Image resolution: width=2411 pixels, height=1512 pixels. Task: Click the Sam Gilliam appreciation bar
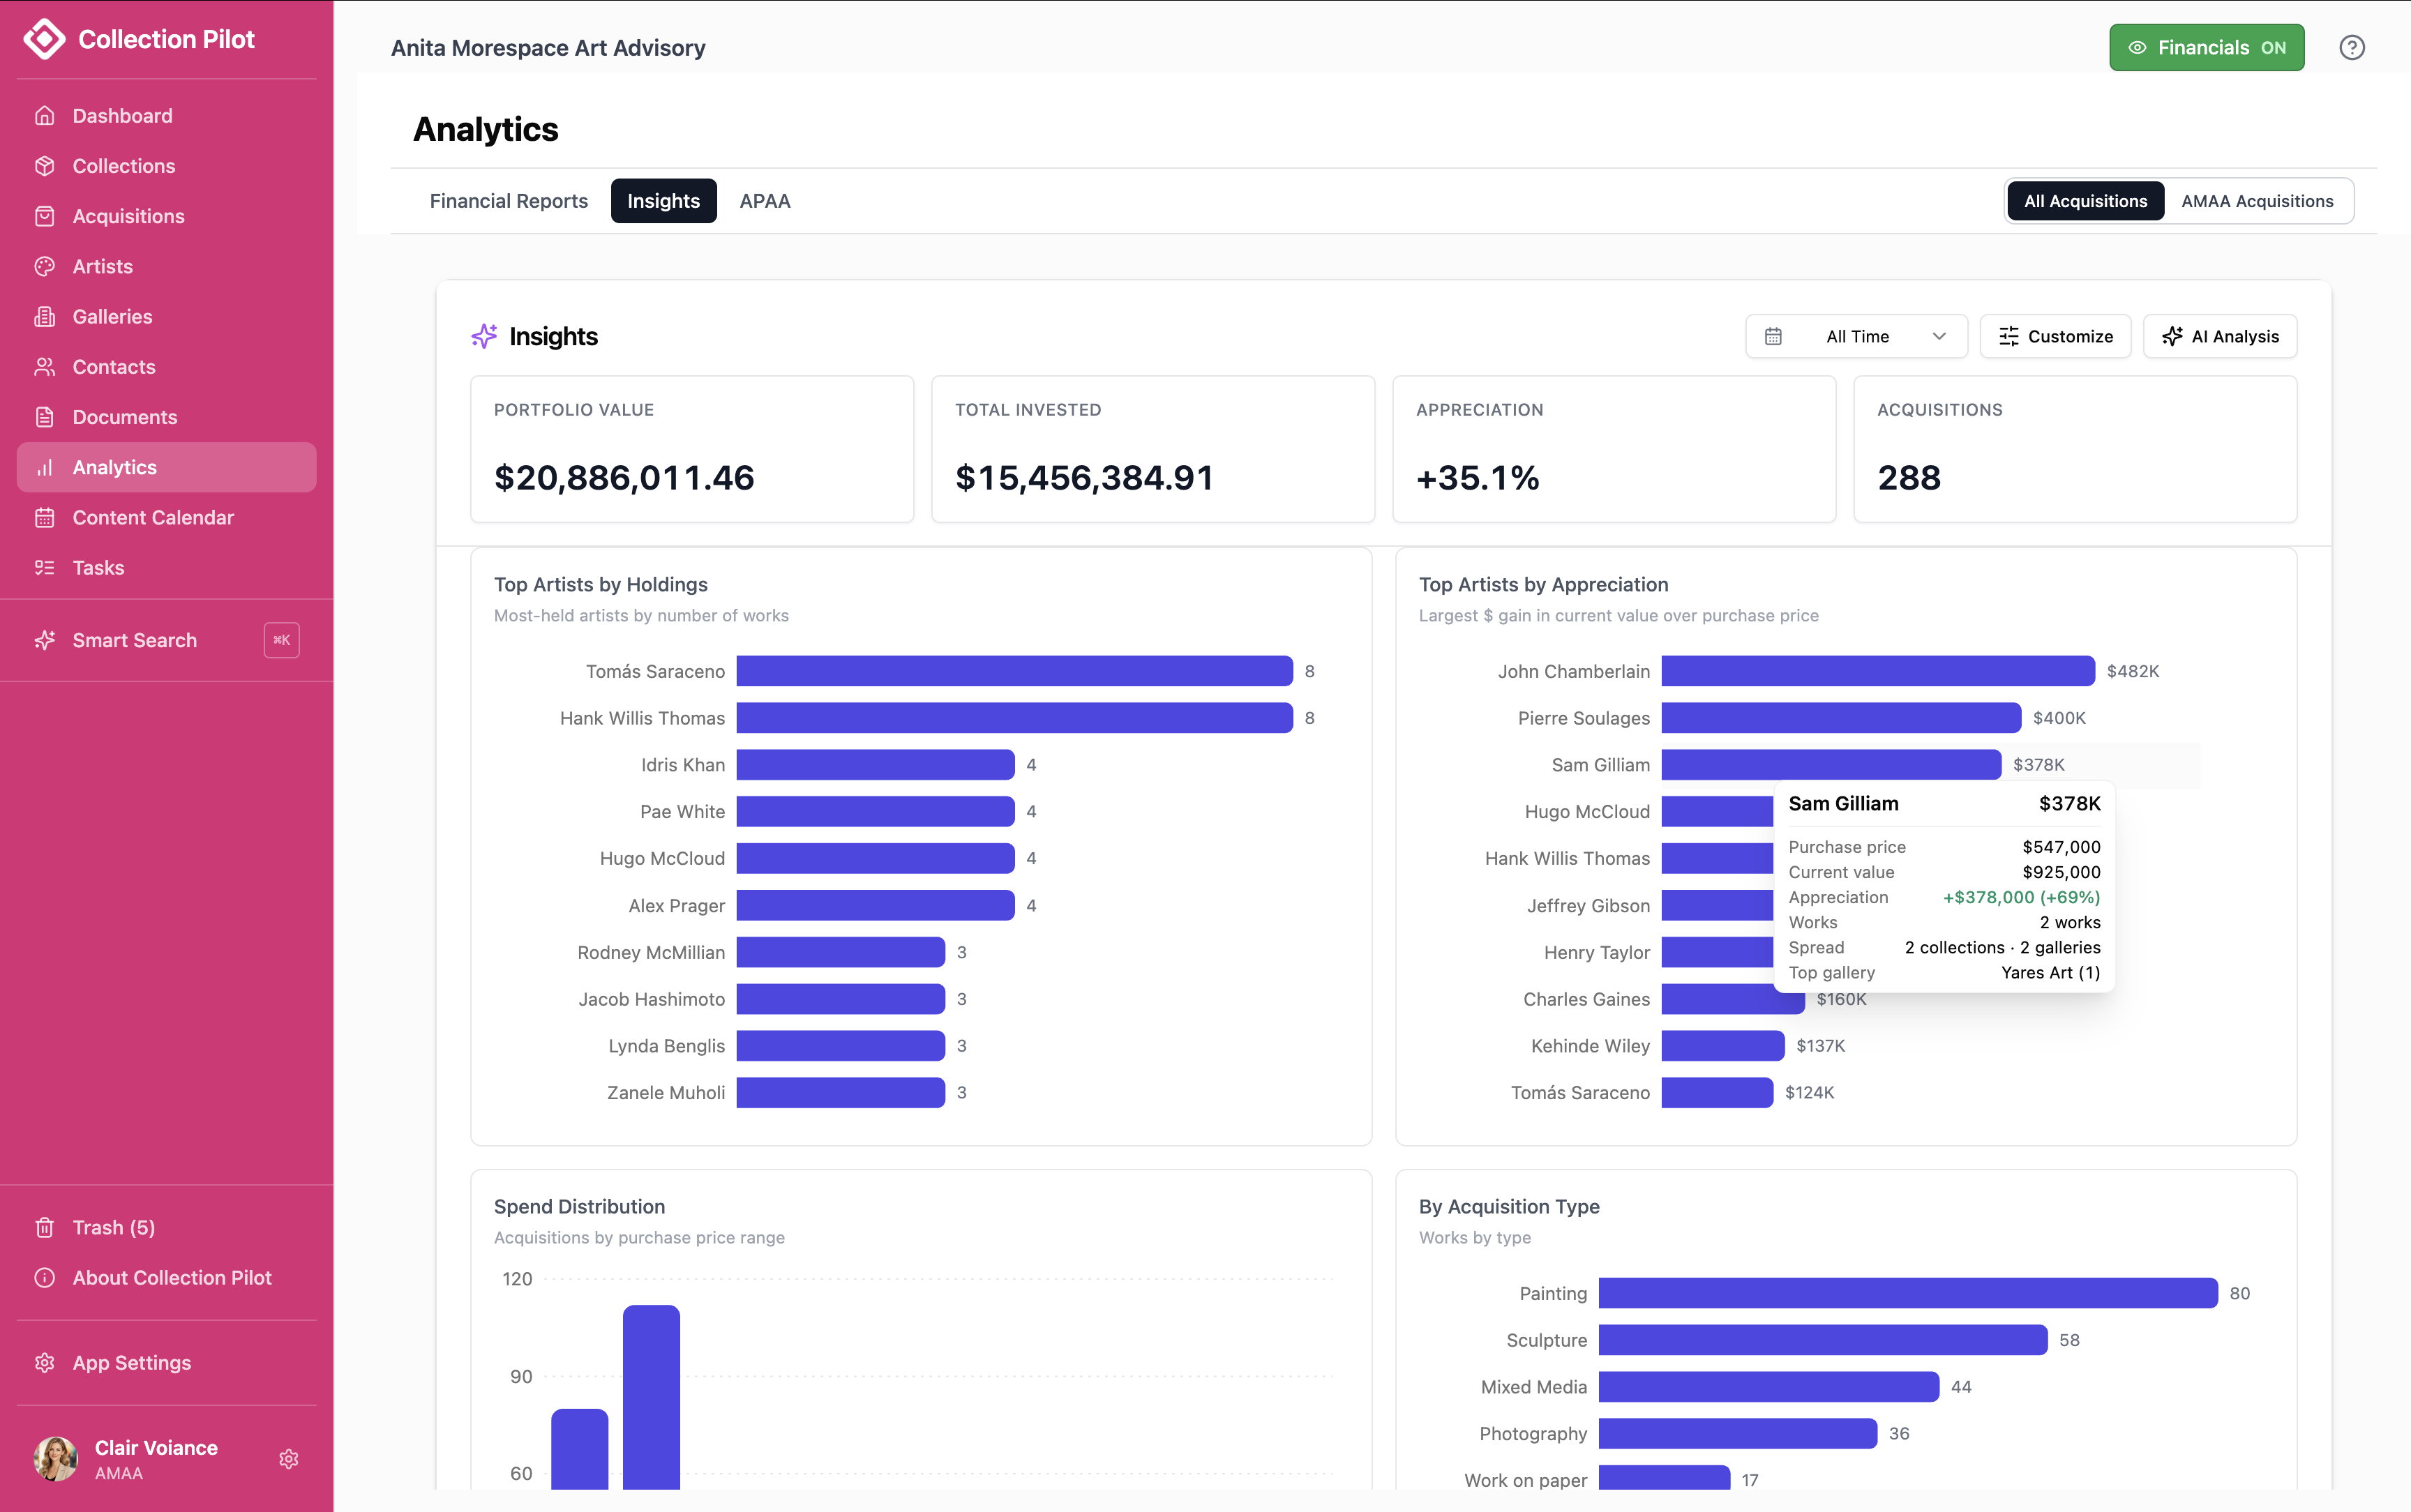click(x=1831, y=765)
